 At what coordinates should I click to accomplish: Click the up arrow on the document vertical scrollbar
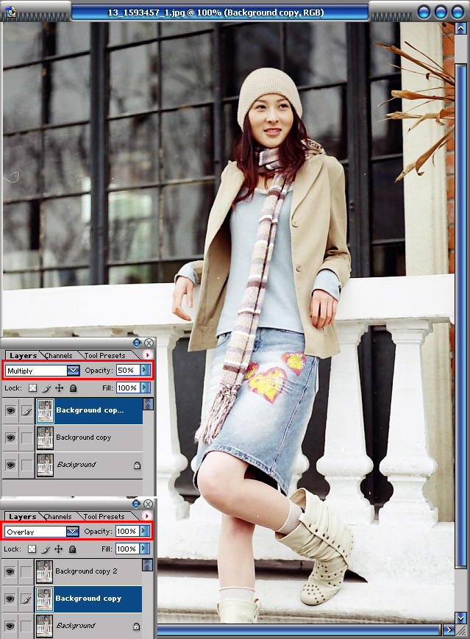(x=460, y=28)
